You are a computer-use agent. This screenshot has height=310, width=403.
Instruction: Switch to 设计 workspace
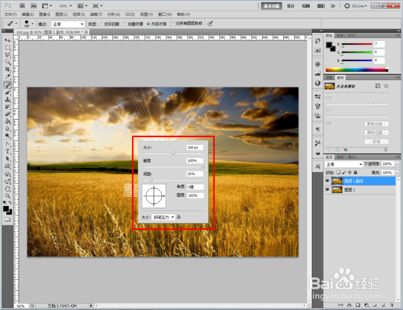pos(291,6)
